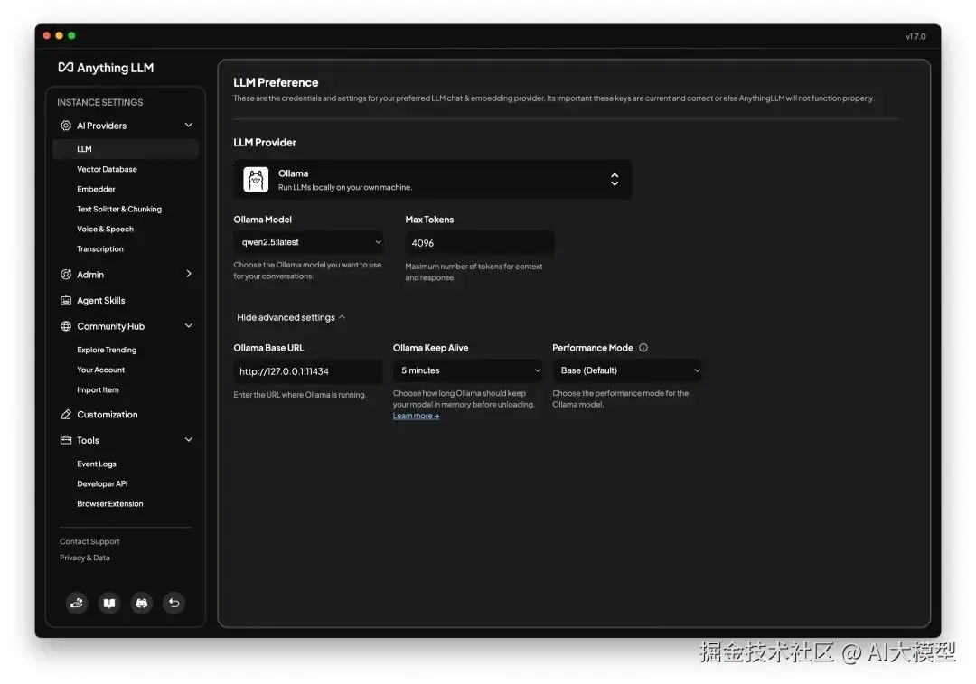
Task: Open Event Logs under Tools
Action: coord(97,464)
